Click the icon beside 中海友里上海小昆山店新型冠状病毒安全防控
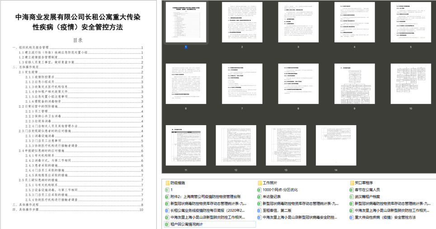The height and width of the screenshot is (229, 436). click(x=259, y=218)
